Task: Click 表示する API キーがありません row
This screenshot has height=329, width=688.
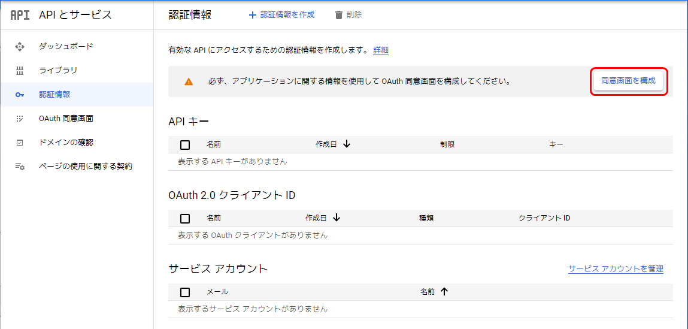Action: pos(420,162)
